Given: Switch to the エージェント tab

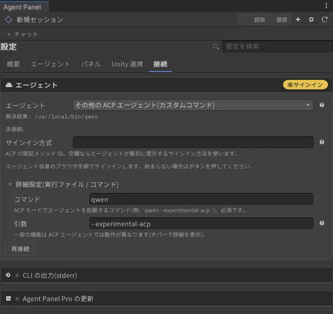Looking at the screenshot, I should click(x=51, y=64).
